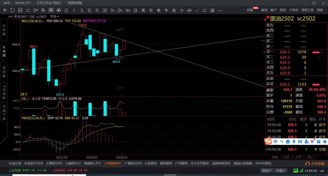Click the 期货户 button

267,171
